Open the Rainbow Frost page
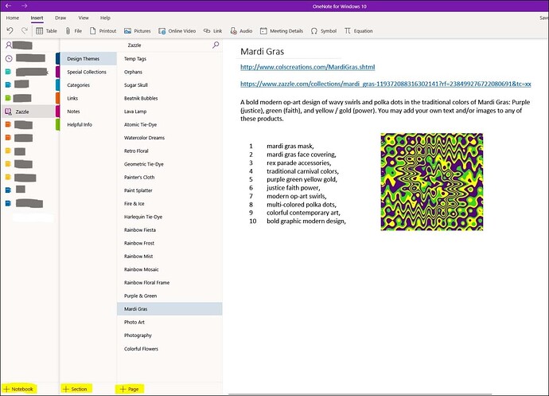 169,243
